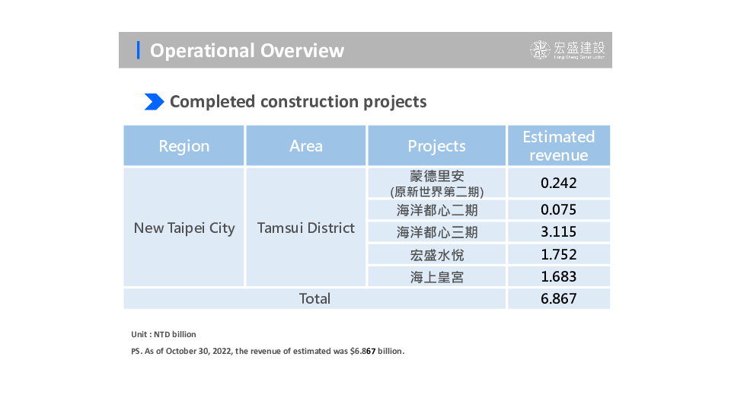The height and width of the screenshot is (411, 731).
Task: Select the Area column header
Action: pyautogui.click(x=306, y=145)
